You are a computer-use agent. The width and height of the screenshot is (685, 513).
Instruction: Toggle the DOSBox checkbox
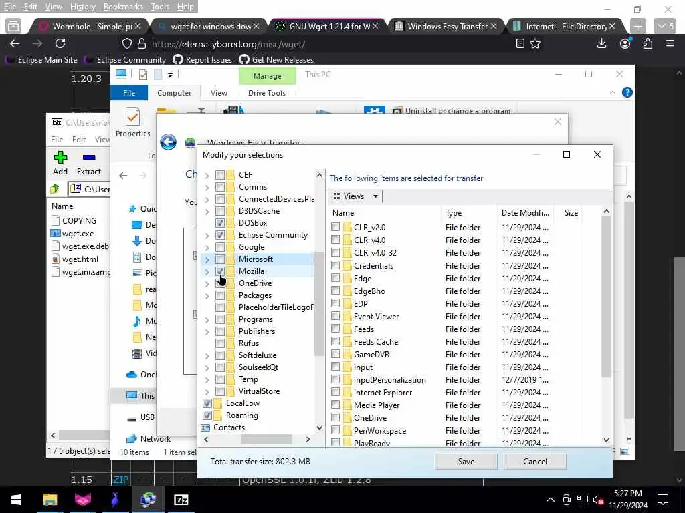(x=220, y=223)
